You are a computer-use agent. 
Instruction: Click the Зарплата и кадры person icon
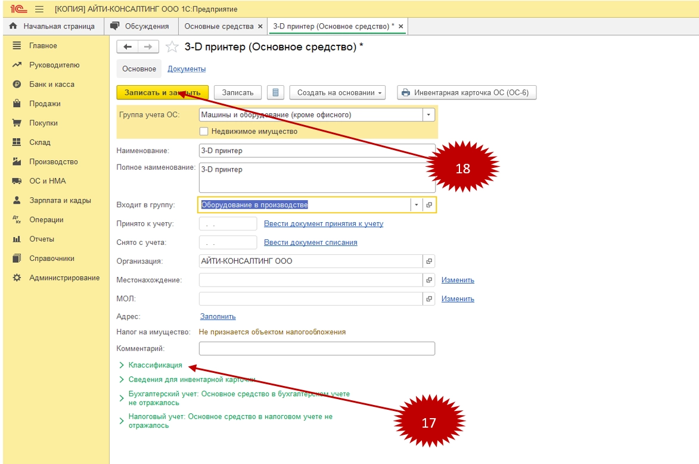point(17,200)
